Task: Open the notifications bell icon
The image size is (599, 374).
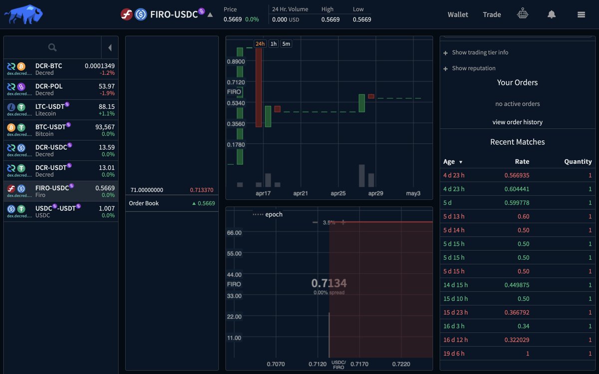Action: [x=551, y=14]
